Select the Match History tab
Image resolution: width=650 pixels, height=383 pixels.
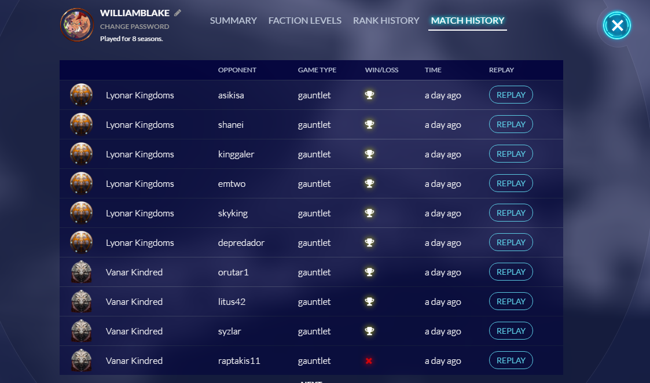(x=468, y=21)
